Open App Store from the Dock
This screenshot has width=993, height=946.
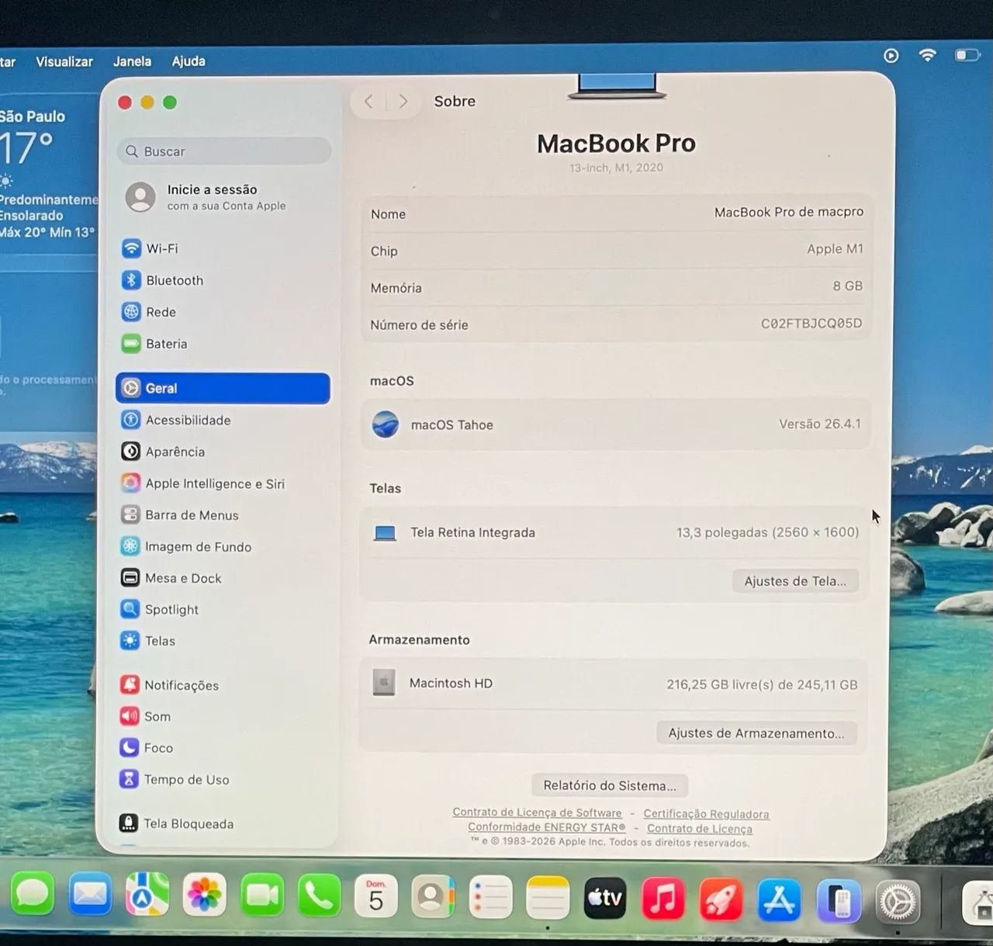point(780,901)
